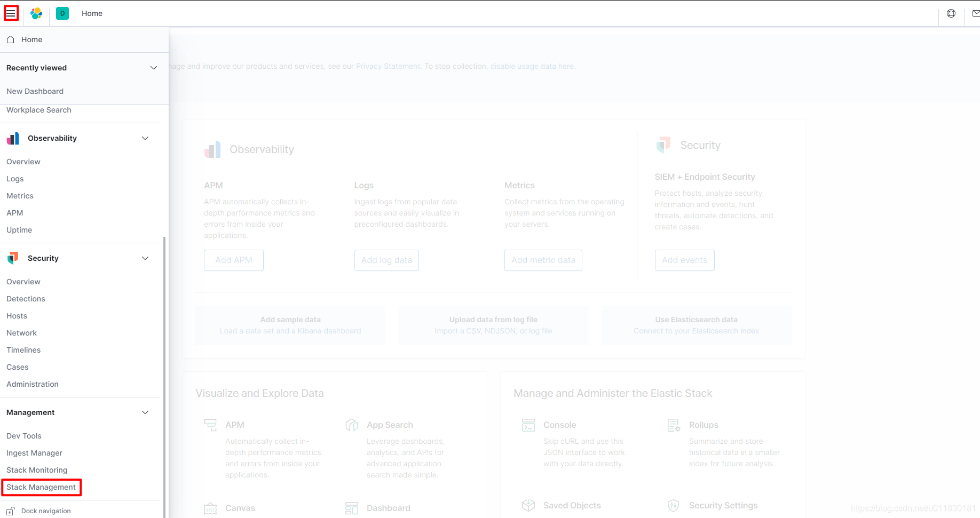Open Workplace Search
This screenshot has width=980, height=518.
point(38,110)
